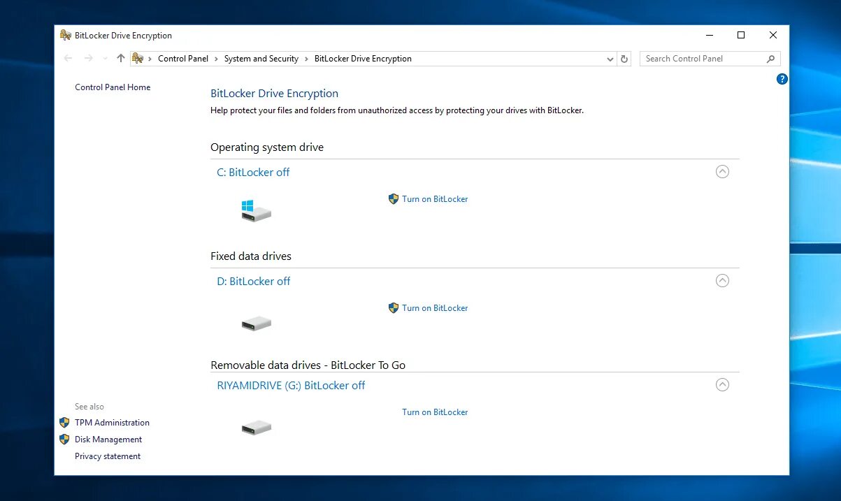The height and width of the screenshot is (501, 841).
Task: Maximize the BitLocker window
Action: [741, 35]
